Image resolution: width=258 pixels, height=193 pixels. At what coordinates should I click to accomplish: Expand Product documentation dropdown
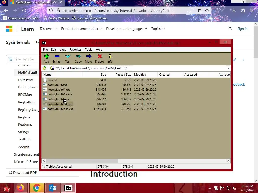(81, 29)
